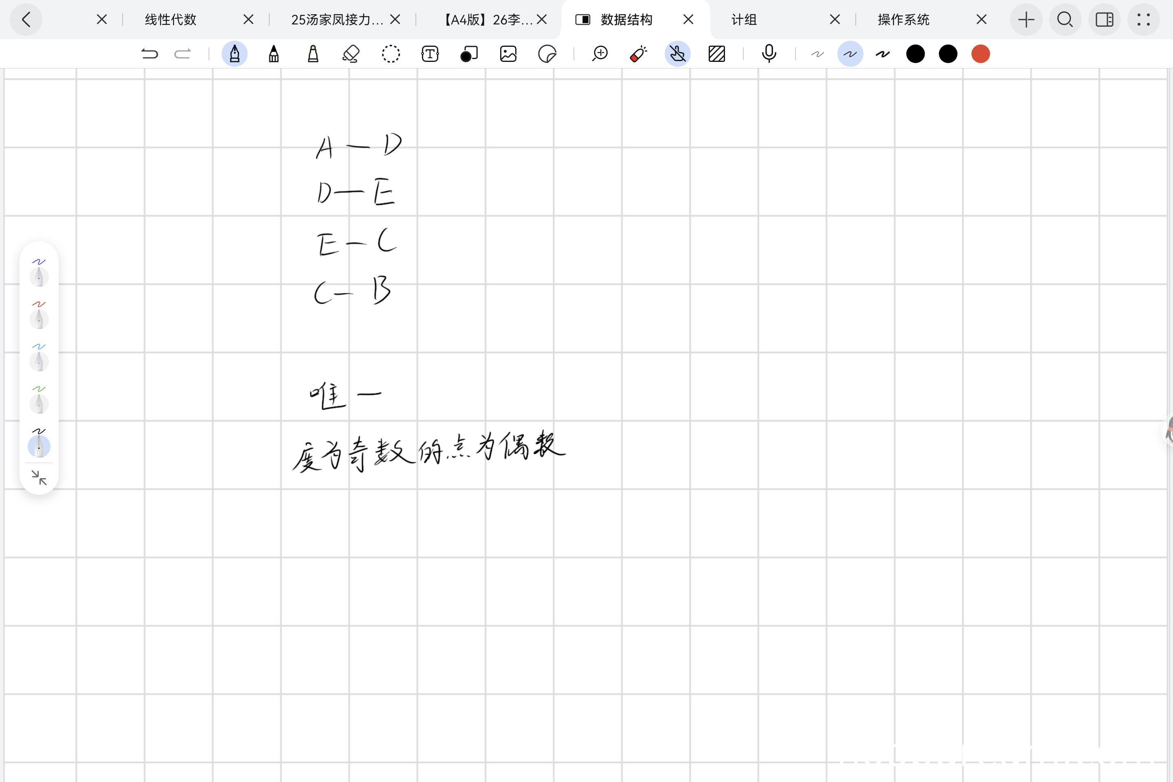The width and height of the screenshot is (1173, 782).
Task: Undo the last stroke
Action: (149, 54)
